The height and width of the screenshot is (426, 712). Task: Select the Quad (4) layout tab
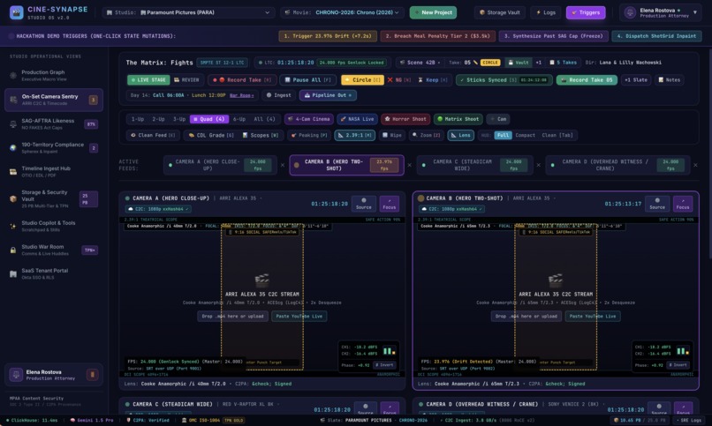point(209,119)
